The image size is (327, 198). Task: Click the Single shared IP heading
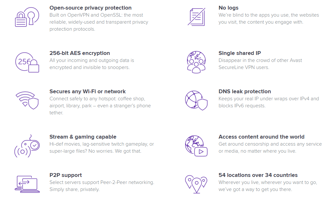240,53
